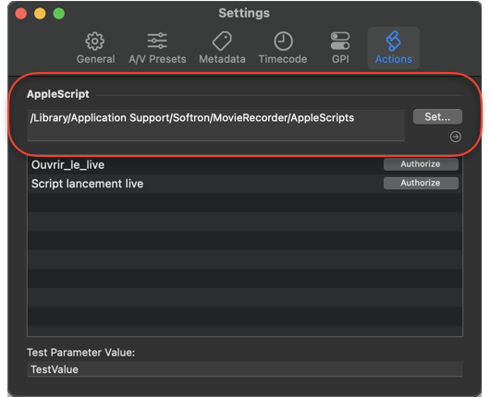490x397 pixels.
Task: Select the Actions script icon
Action: (x=393, y=41)
